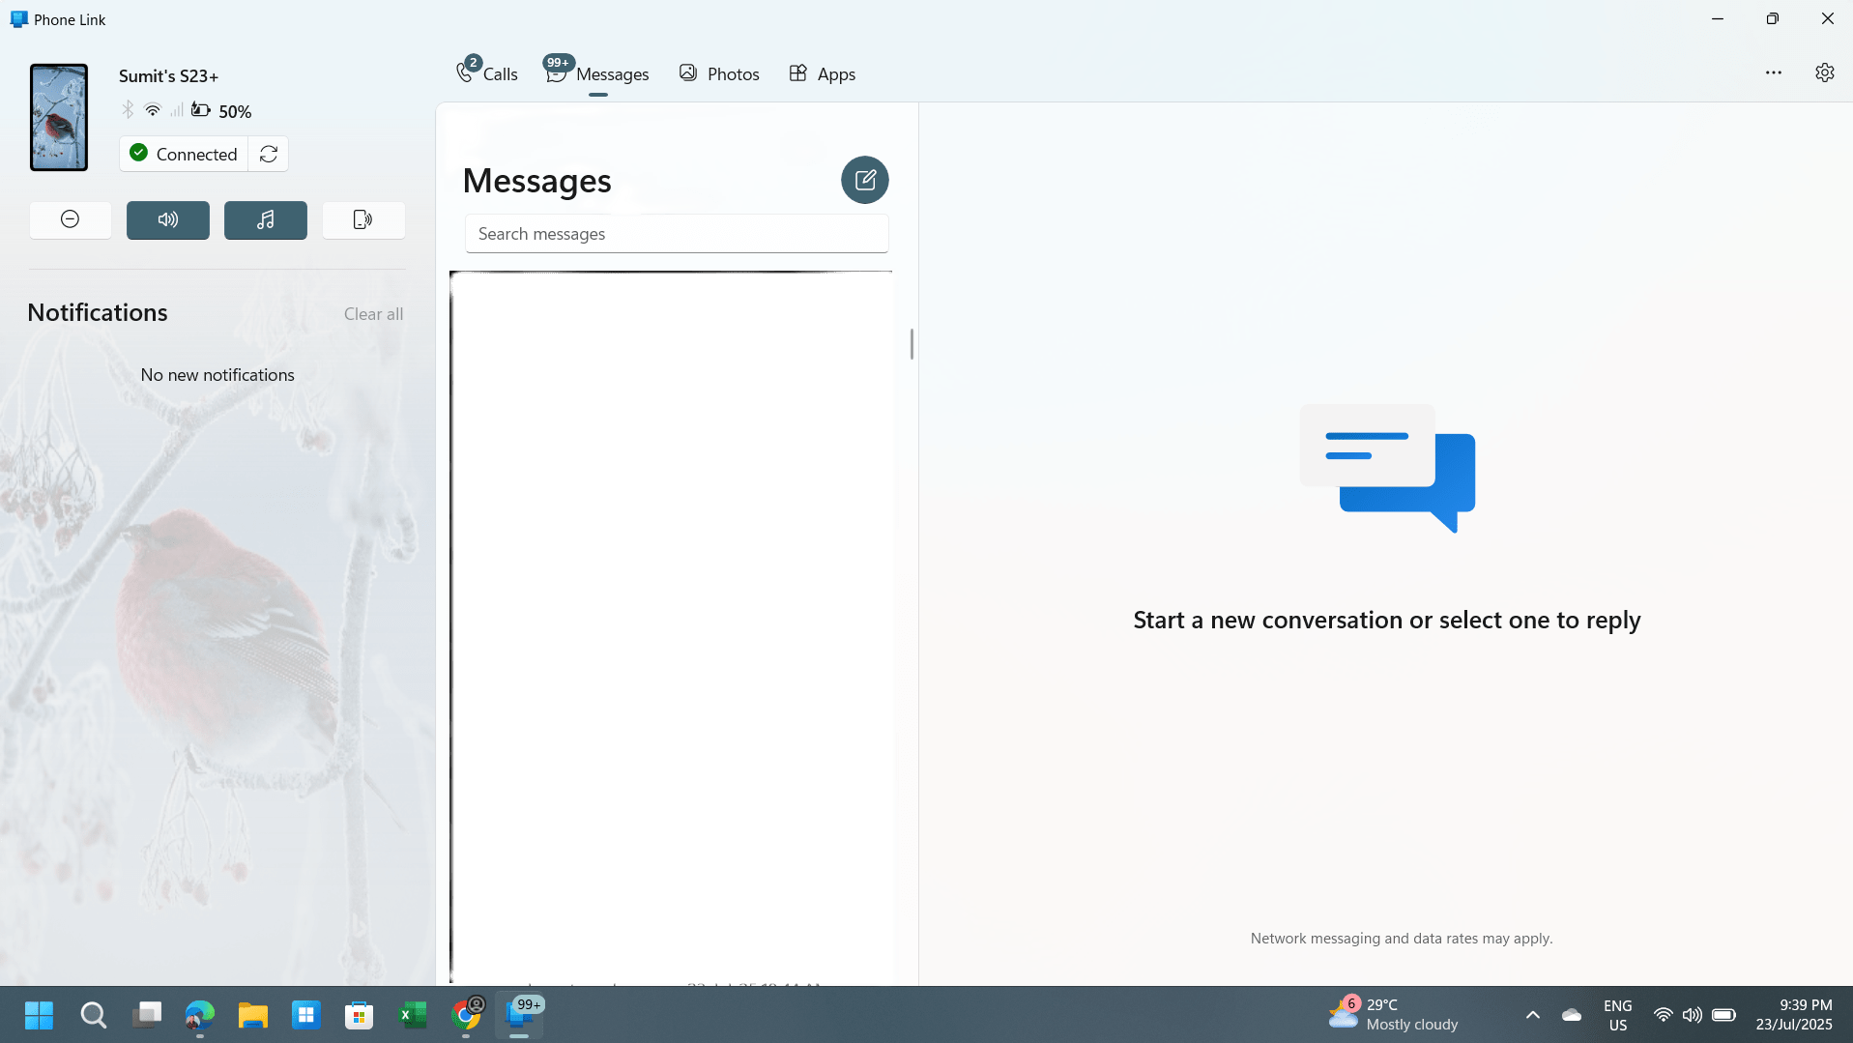The width and height of the screenshot is (1853, 1043).
Task: Open Excel from the taskbar
Action: tap(412, 1015)
